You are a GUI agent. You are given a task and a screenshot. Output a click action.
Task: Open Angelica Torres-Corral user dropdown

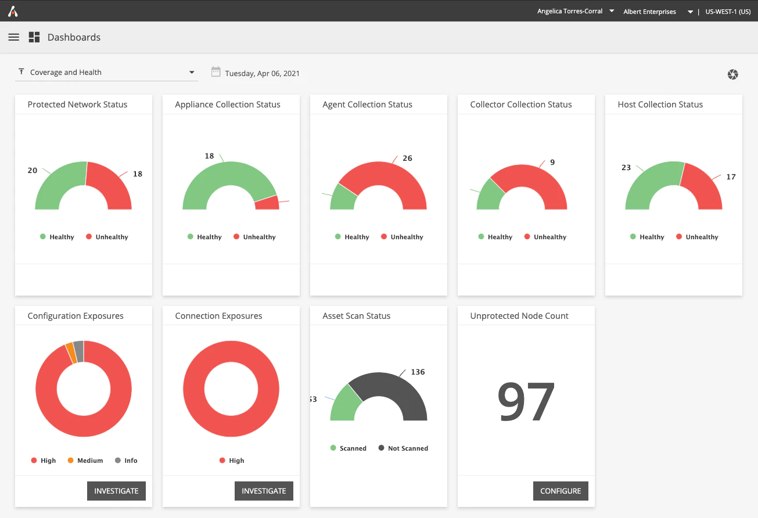576,11
